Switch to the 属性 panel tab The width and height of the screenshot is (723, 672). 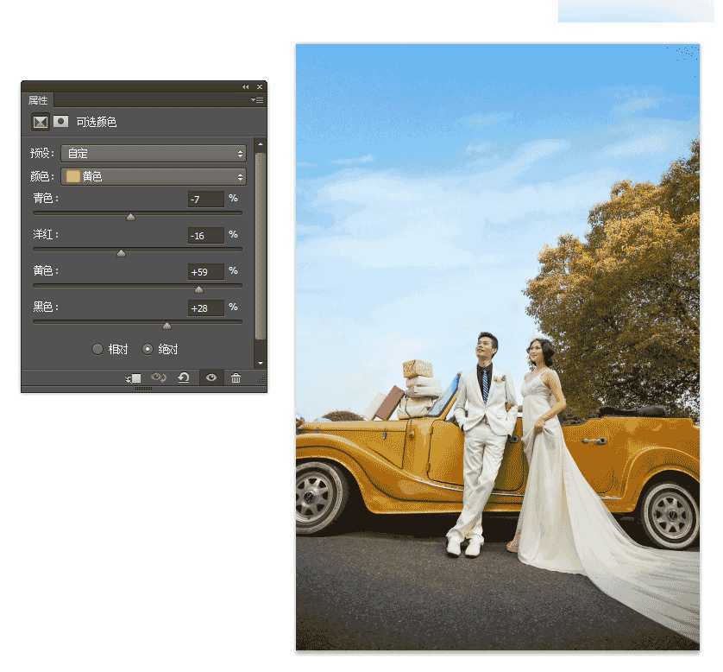coord(37,100)
